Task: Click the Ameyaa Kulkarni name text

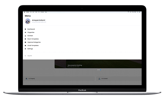Action: [39, 20]
